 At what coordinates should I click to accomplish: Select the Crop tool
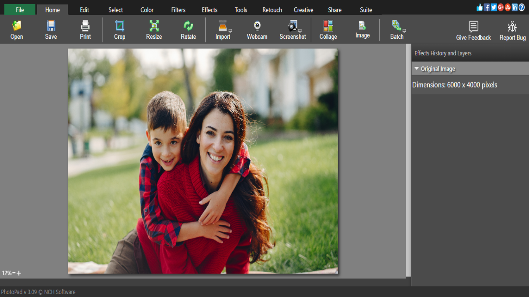119,29
